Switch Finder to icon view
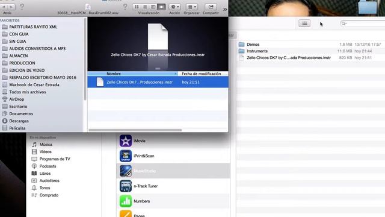 137,7
